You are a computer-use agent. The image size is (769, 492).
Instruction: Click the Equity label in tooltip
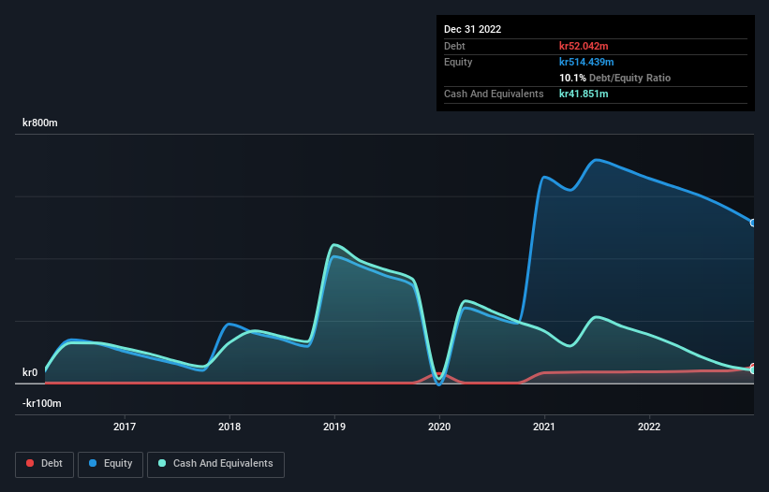pos(458,62)
